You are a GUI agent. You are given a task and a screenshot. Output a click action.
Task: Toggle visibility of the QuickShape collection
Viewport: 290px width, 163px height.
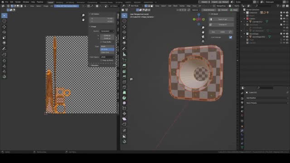pyautogui.click(x=284, y=34)
